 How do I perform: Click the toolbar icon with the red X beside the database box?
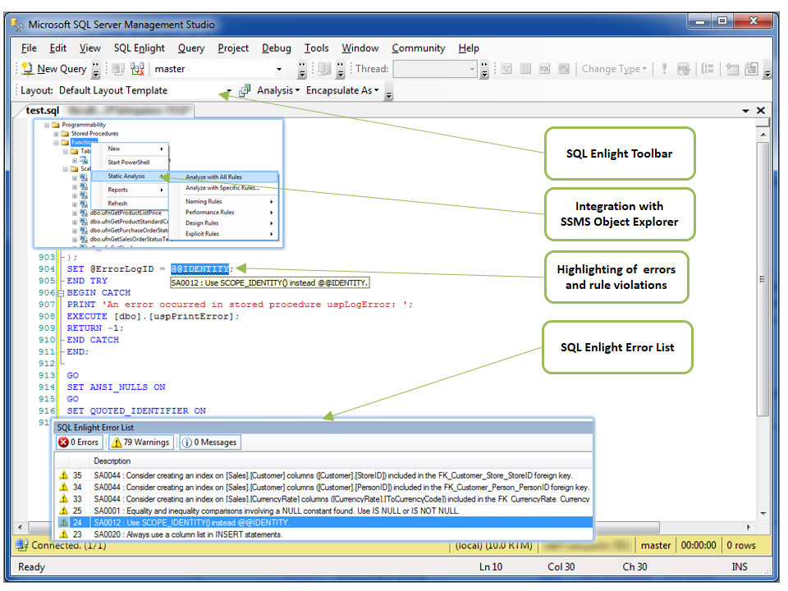[x=137, y=69]
